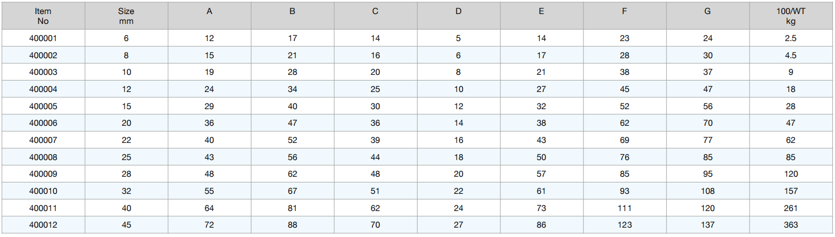Viewport: 835px width, 237px height.
Task: Click the 100/WT kg column header
Action: 791,16
